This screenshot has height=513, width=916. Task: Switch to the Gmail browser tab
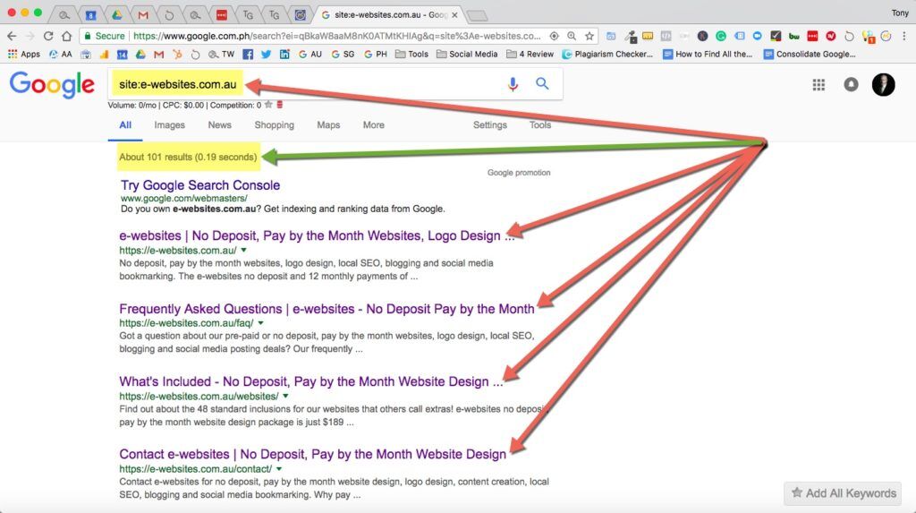tap(142, 14)
